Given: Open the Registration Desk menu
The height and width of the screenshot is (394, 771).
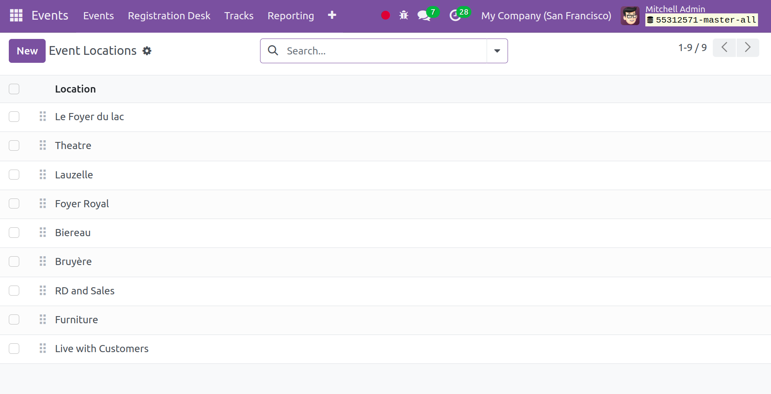Looking at the screenshot, I should tap(169, 15).
